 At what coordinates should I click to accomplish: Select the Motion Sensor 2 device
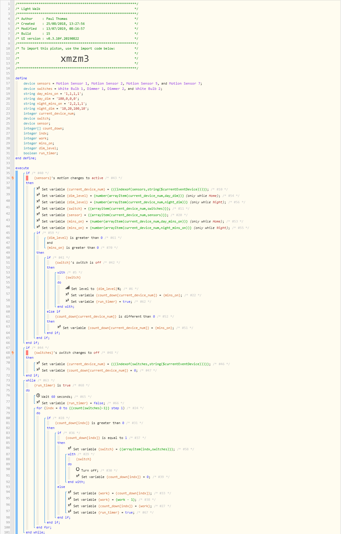[107, 83]
